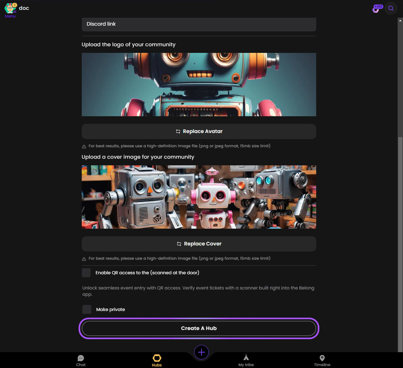Open the +100 rewards badge icon
This screenshot has width=403, height=368.
pos(377,9)
